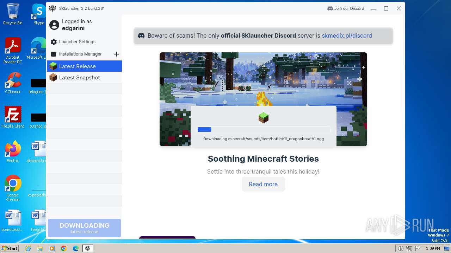Click the grass block icon above progress bar
Image resolution: width=451 pixels, height=253 pixels.
263,118
